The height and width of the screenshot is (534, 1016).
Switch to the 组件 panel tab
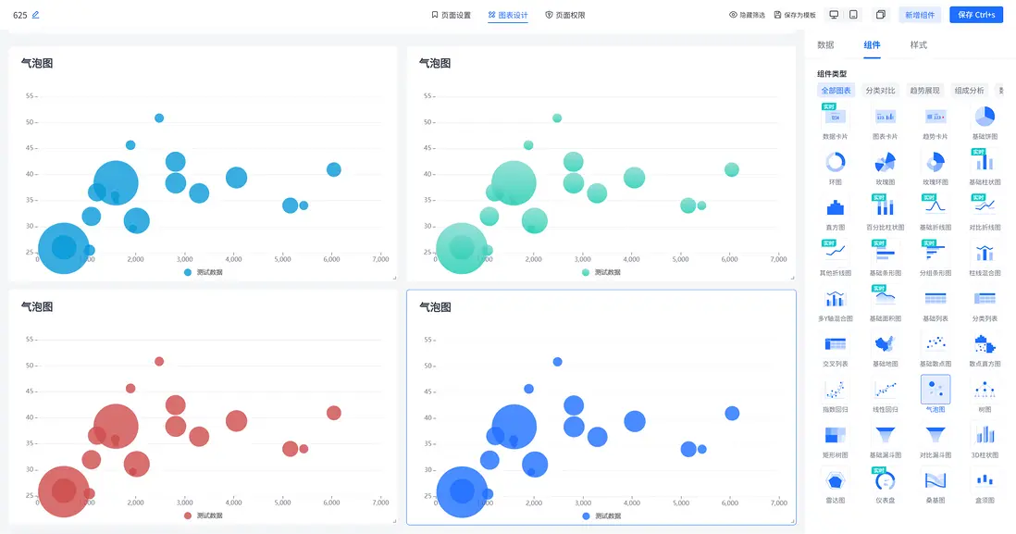pos(873,44)
